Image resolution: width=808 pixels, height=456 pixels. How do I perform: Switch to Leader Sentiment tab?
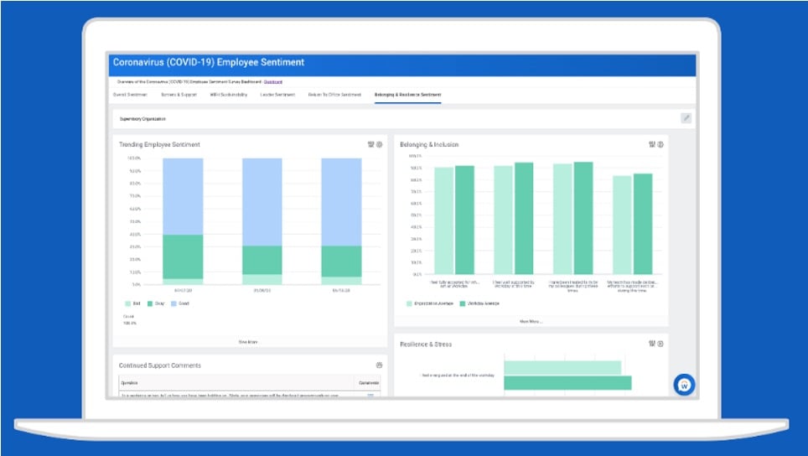tap(277, 95)
